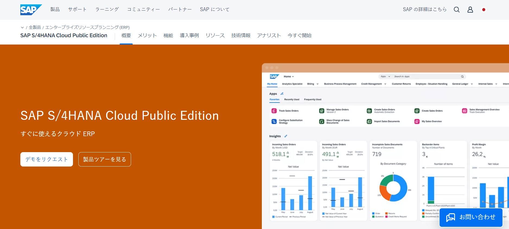Open the サポート menu
This screenshot has width=509, height=229.
pos(77,10)
